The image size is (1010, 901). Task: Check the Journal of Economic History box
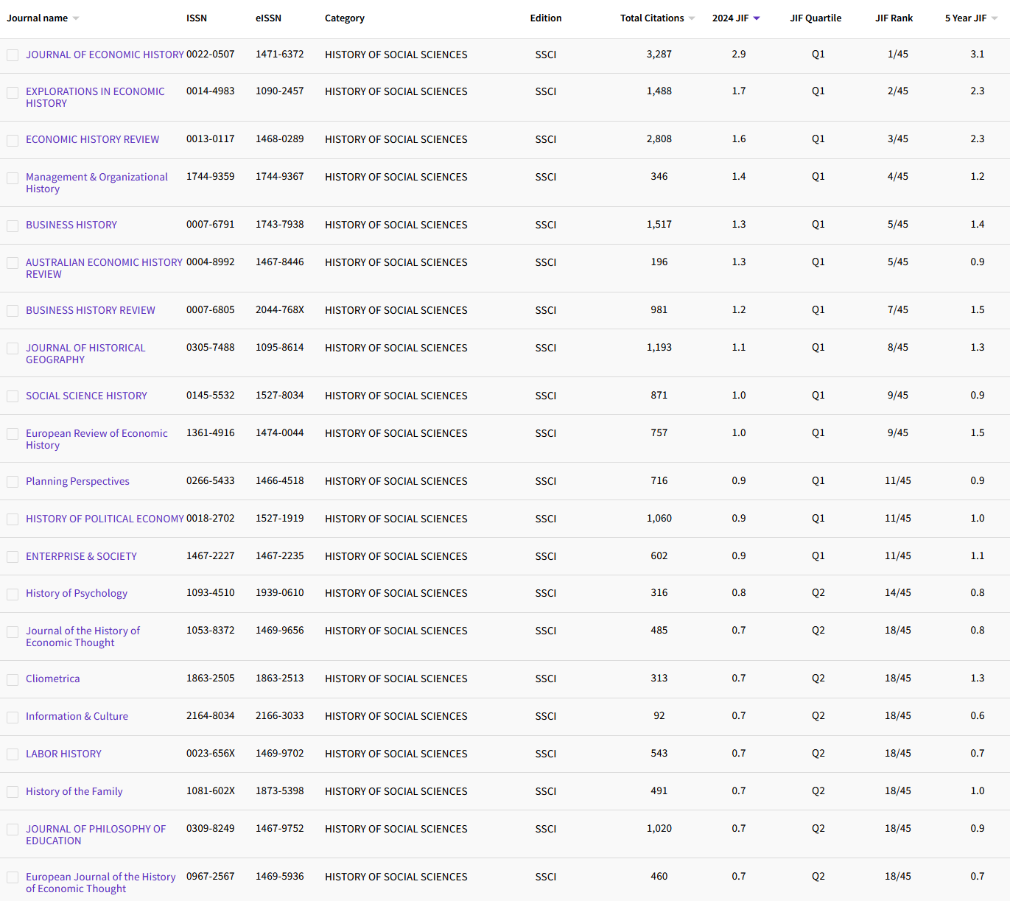pyautogui.click(x=13, y=55)
